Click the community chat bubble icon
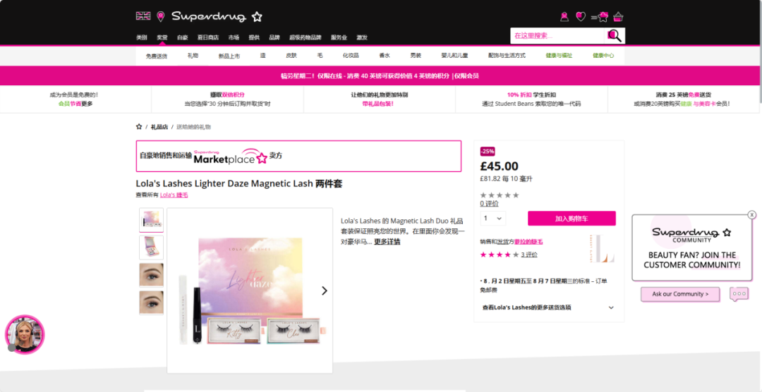Screen dimensions: 762x392 (x=739, y=294)
